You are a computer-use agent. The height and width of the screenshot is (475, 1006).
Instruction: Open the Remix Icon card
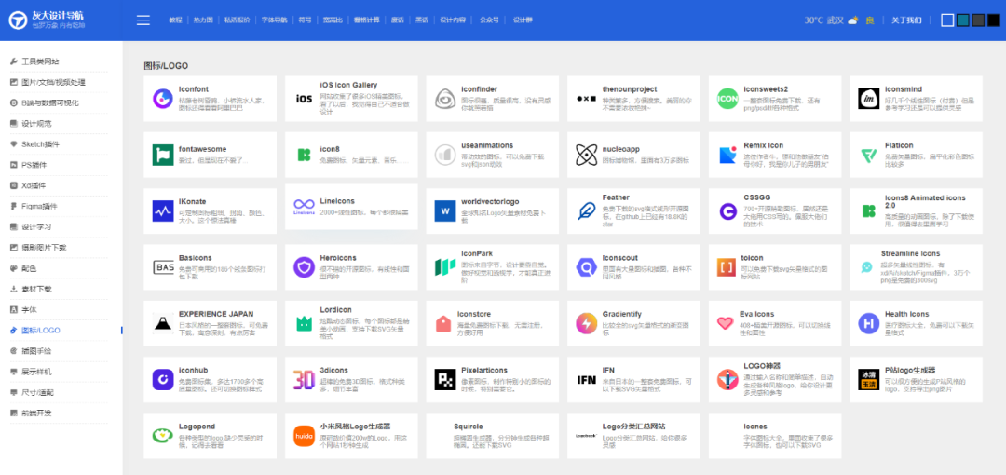click(775, 155)
